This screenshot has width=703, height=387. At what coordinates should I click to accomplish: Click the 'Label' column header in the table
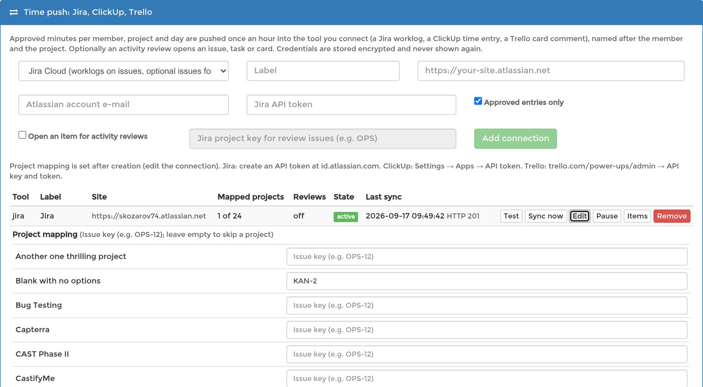51,197
